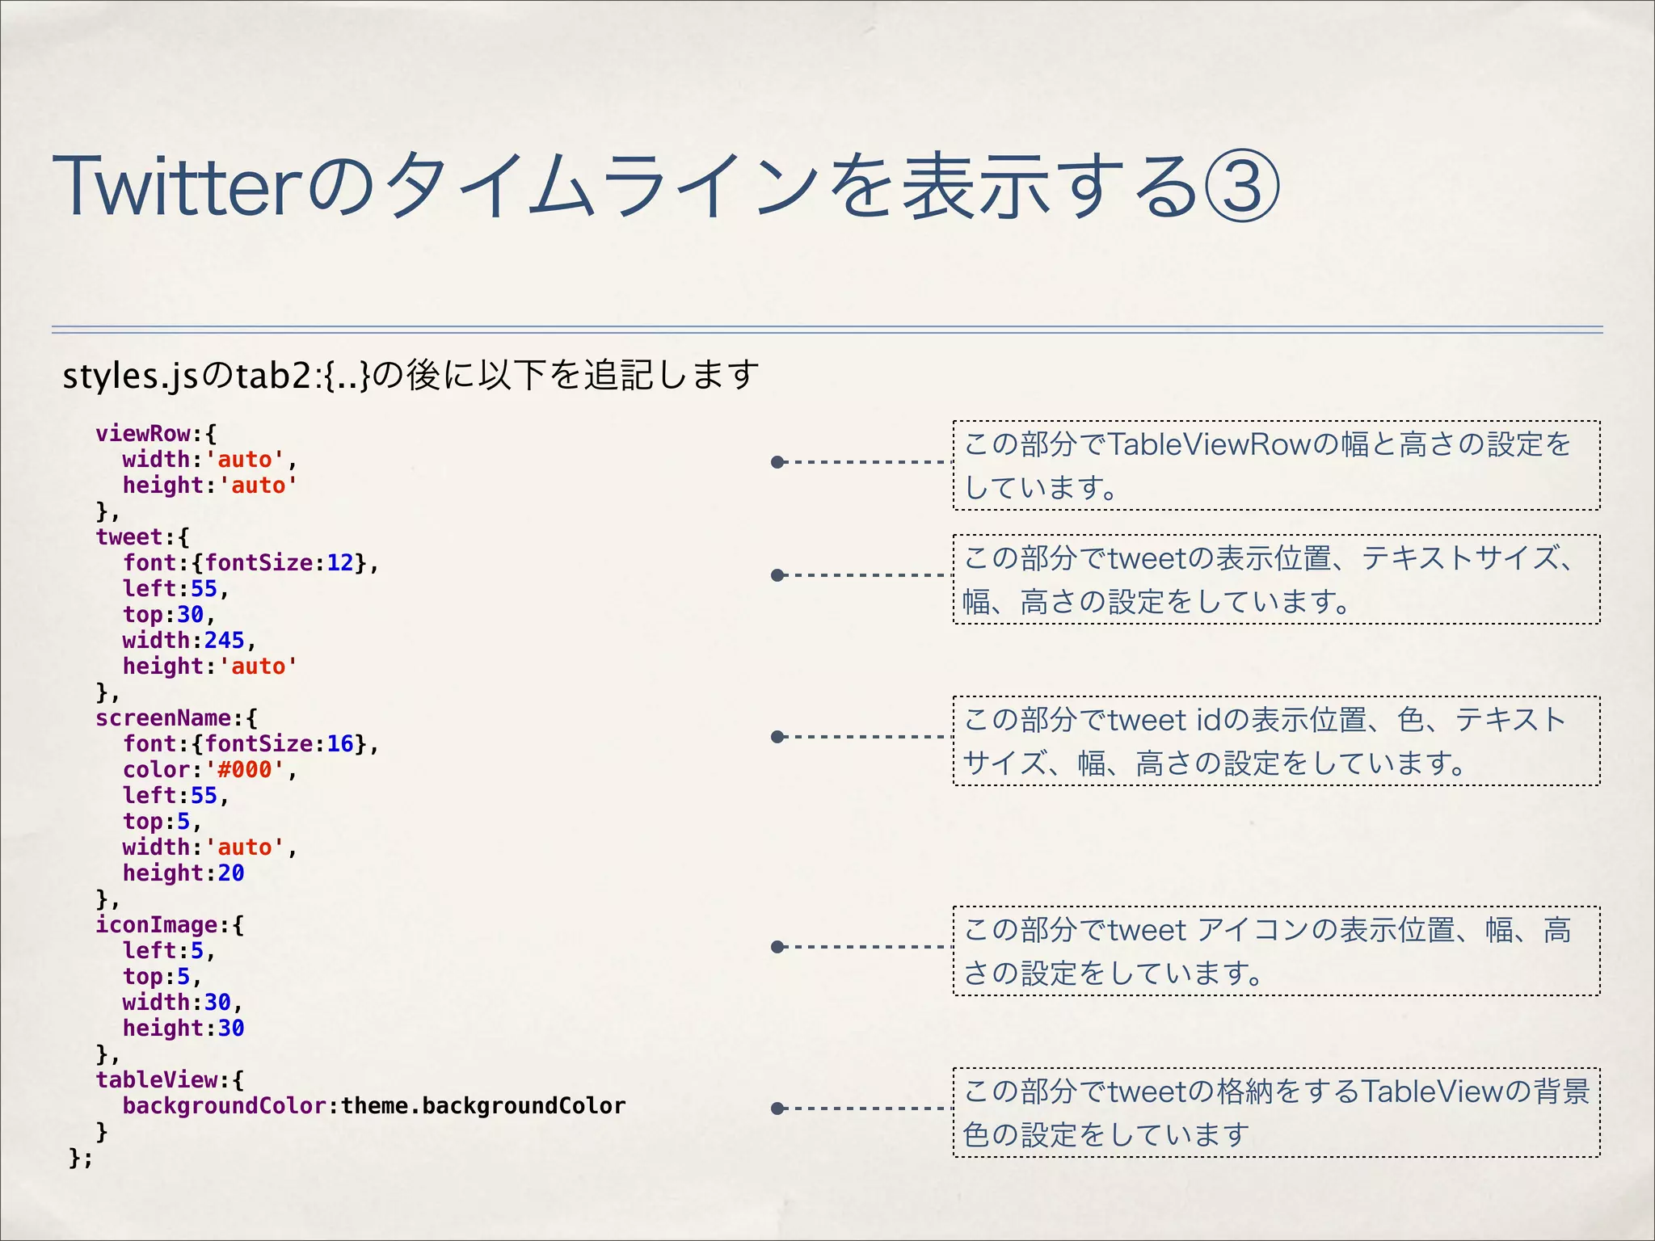Click the note about tweet アイコン display position
Viewport: 1655px width, 1241px height.
point(1276,951)
